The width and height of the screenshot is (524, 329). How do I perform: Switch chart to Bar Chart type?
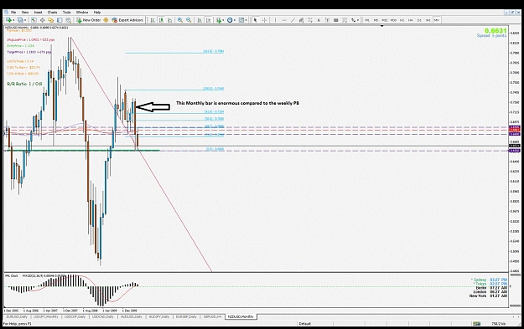(153, 20)
